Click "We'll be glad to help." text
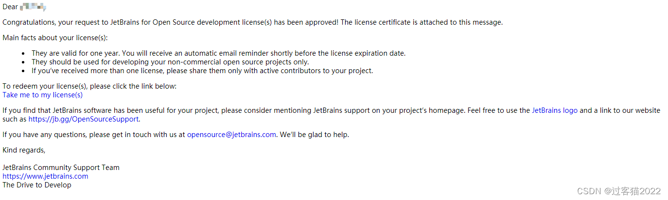The width and height of the screenshot is (668, 200). click(x=314, y=135)
